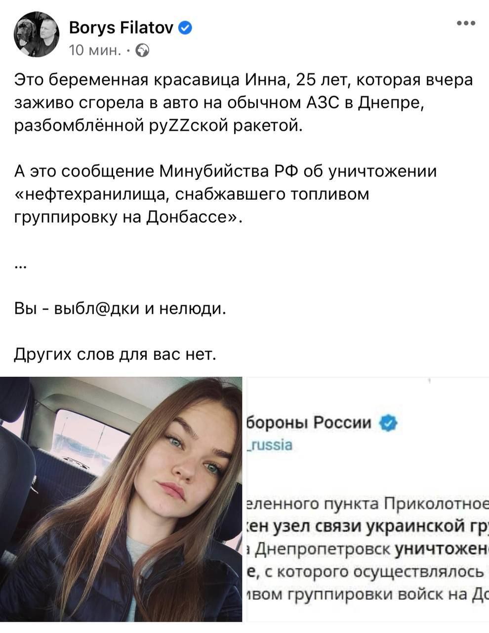Image resolution: width=489 pixels, height=633 pixels.
Task: Click the line "Других слов для вас нет."
Action: [x=115, y=354]
